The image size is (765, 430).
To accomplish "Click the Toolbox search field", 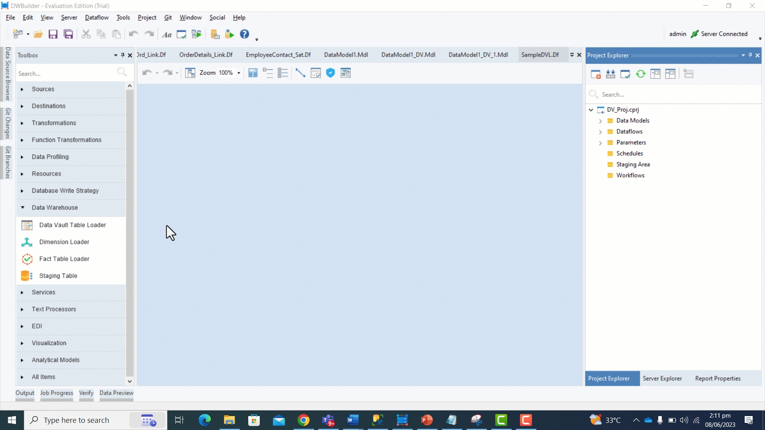I will (66, 74).
